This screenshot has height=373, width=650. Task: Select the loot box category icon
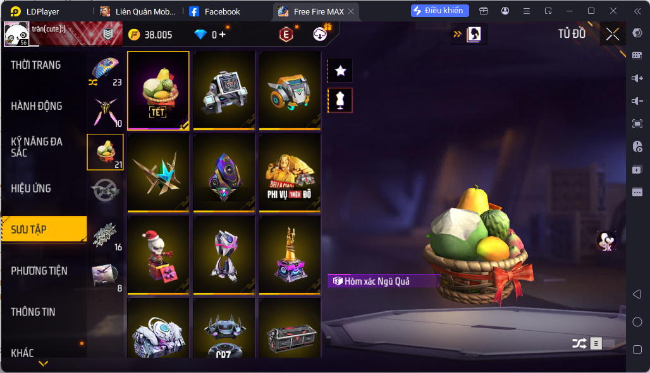106,152
